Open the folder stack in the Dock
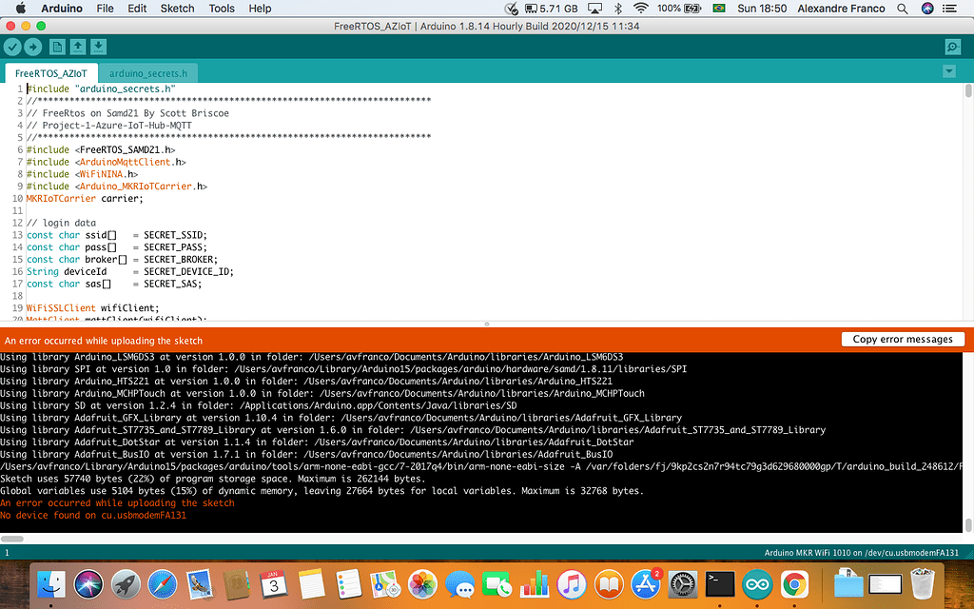 847,584
